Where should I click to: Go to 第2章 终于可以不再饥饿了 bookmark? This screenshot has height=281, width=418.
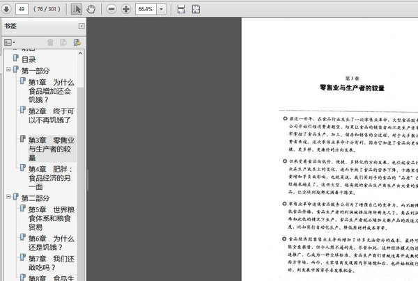coord(52,115)
